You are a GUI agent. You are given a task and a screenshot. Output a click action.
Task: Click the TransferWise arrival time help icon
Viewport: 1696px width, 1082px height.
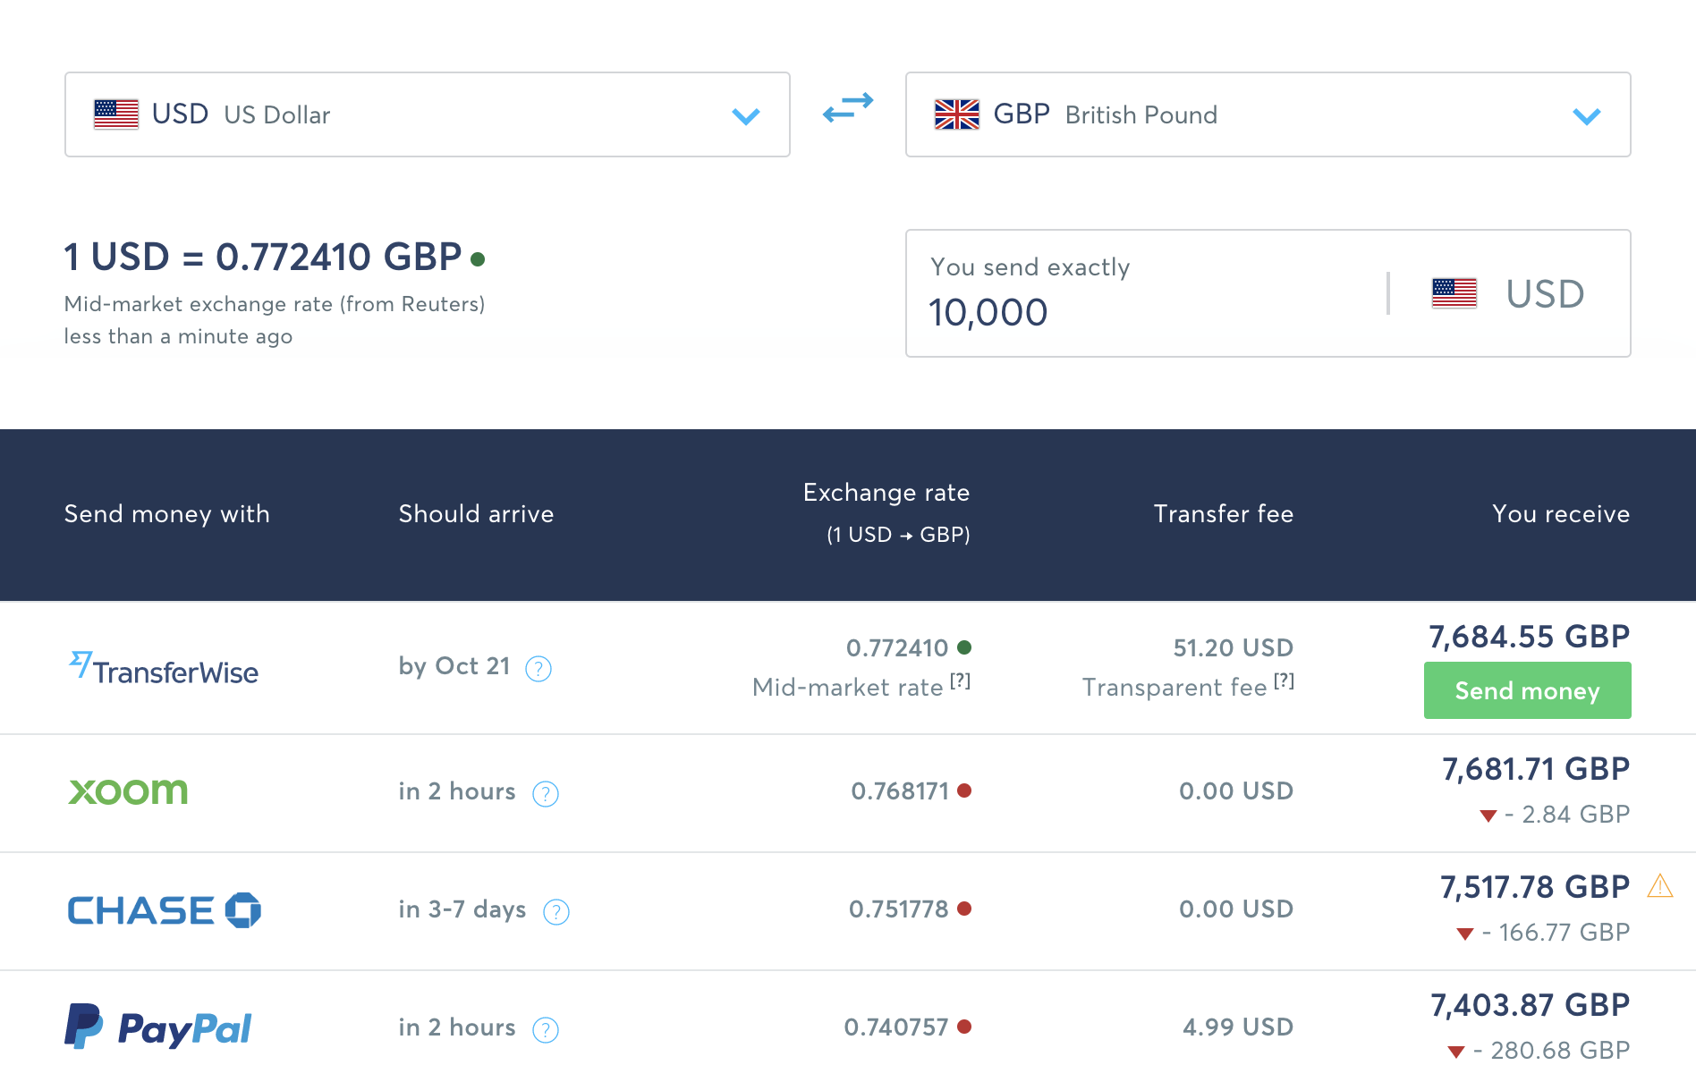pyautogui.click(x=538, y=668)
